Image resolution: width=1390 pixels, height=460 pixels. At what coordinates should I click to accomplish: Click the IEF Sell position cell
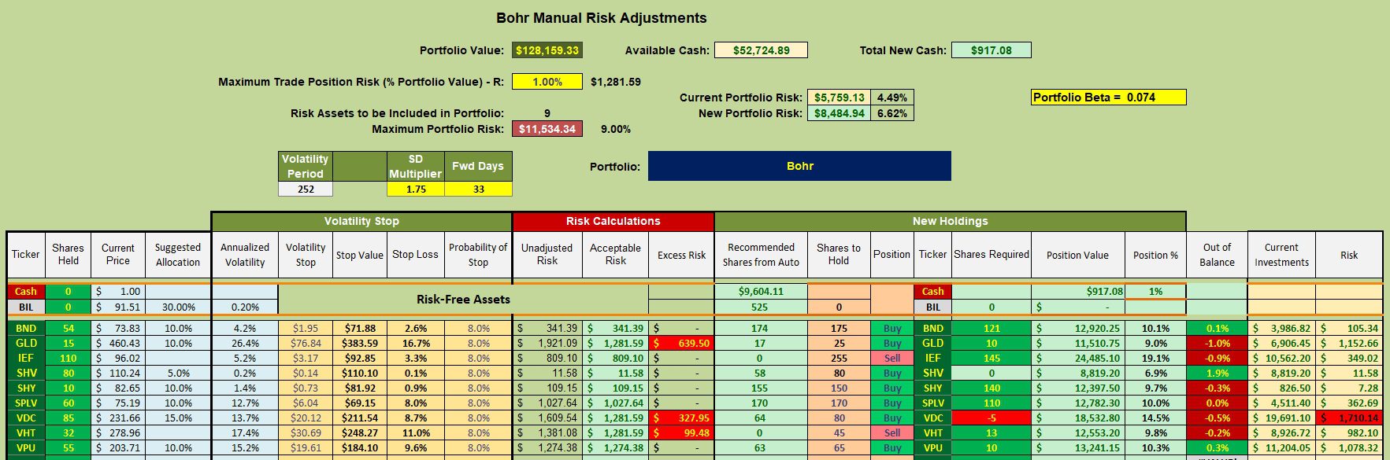(x=891, y=358)
